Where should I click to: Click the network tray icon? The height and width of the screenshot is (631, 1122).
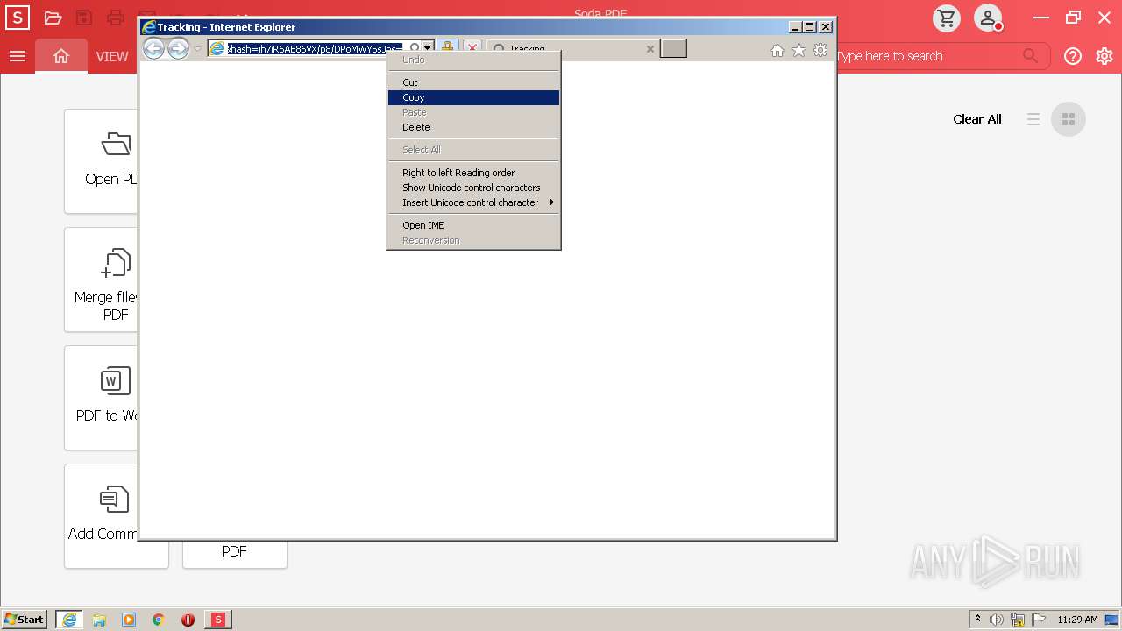coord(1018,620)
